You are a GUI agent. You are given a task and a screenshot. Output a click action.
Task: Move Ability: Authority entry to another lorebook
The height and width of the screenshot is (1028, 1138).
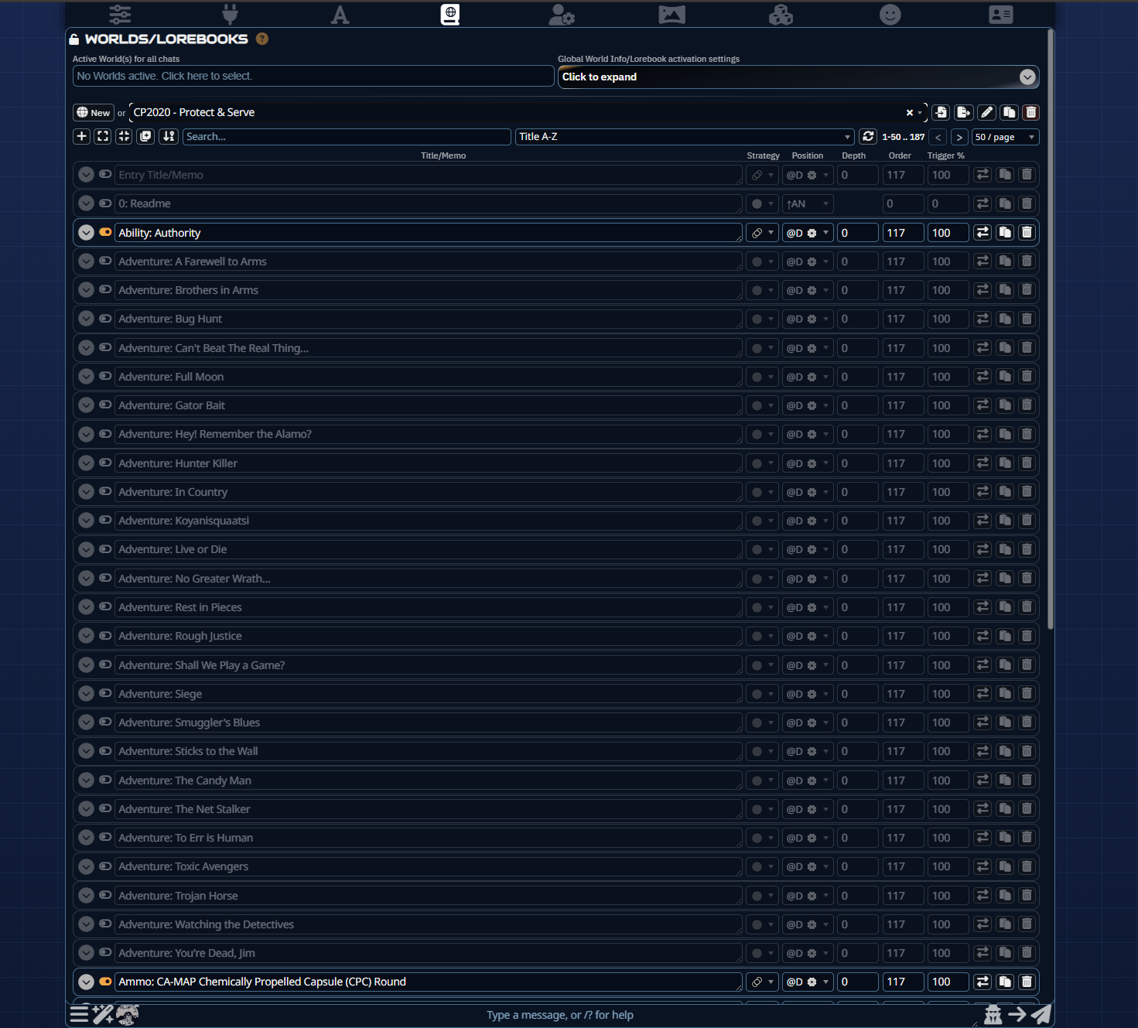[983, 232]
